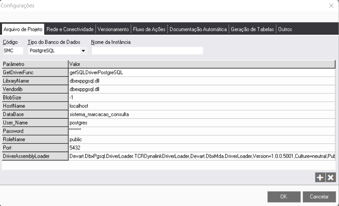Click the Valor column header
The image size is (339, 206).
pos(201,64)
